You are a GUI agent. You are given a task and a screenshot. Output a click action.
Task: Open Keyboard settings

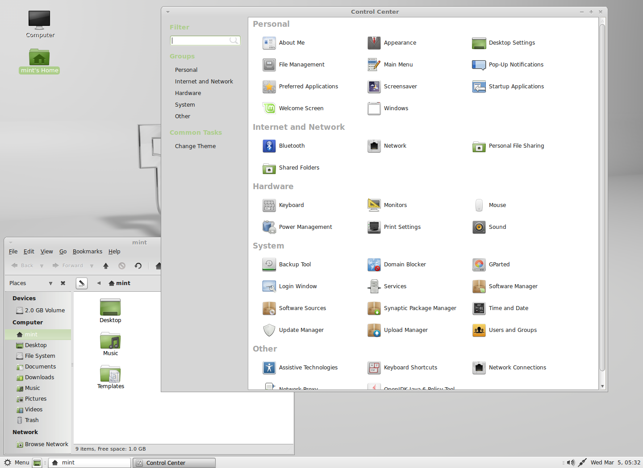[284, 205]
